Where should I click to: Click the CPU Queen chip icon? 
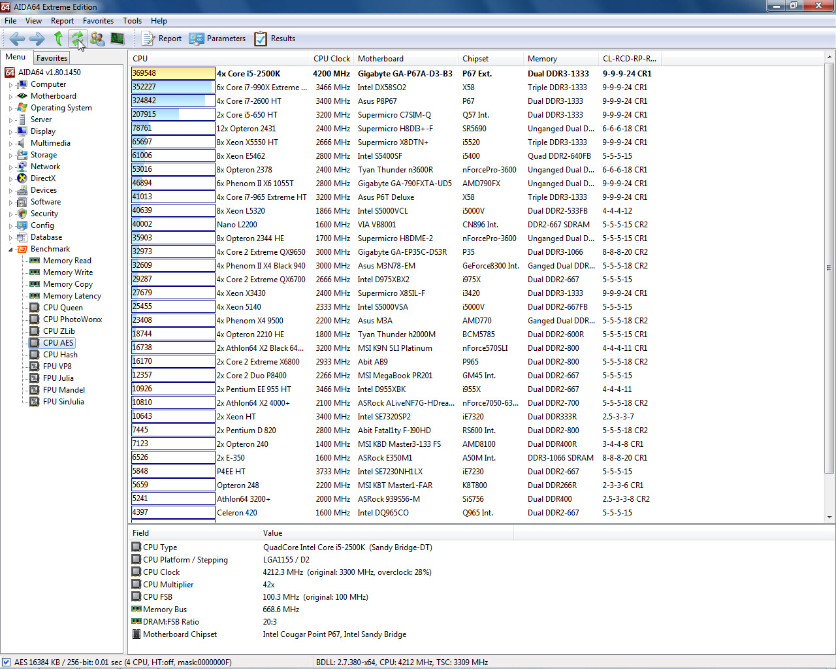click(35, 308)
